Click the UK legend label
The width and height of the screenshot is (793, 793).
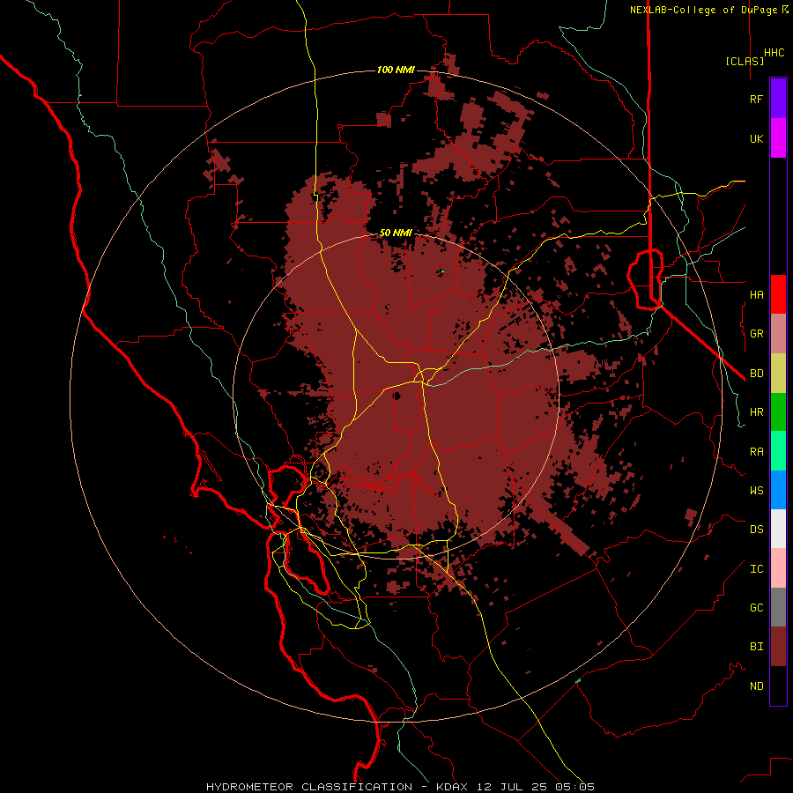tap(756, 138)
